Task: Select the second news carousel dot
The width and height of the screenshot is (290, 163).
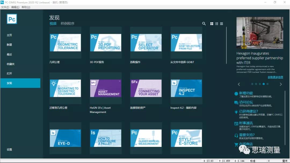Action: 256,84
